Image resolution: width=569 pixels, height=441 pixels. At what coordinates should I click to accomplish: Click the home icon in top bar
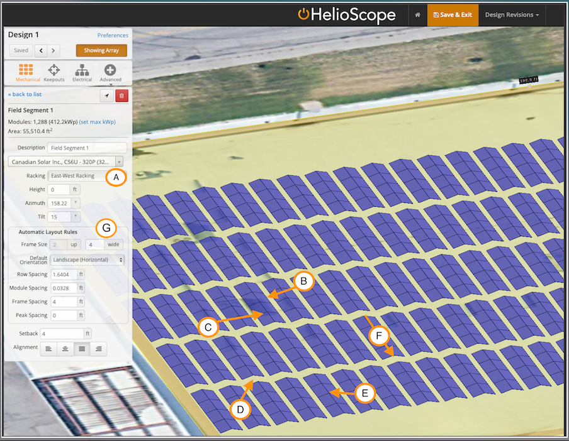(418, 15)
